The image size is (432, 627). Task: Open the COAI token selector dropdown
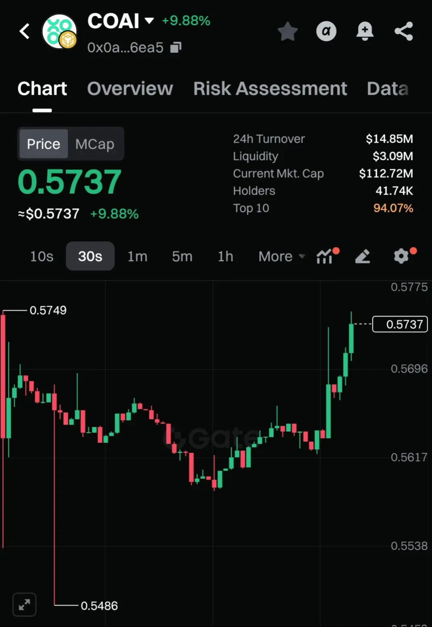pyautogui.click(x=150, y=21)
